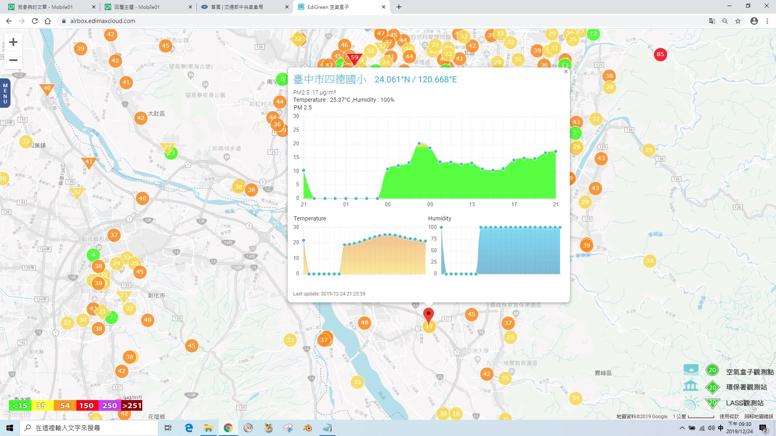The height and width of the screenshot is (436, 776).
Task: Launch Edge from the taskbar
Action: pyautogui.click(x=189, y=428)
